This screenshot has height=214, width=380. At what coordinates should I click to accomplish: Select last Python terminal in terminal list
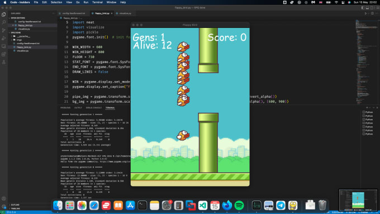coord(368,134)
